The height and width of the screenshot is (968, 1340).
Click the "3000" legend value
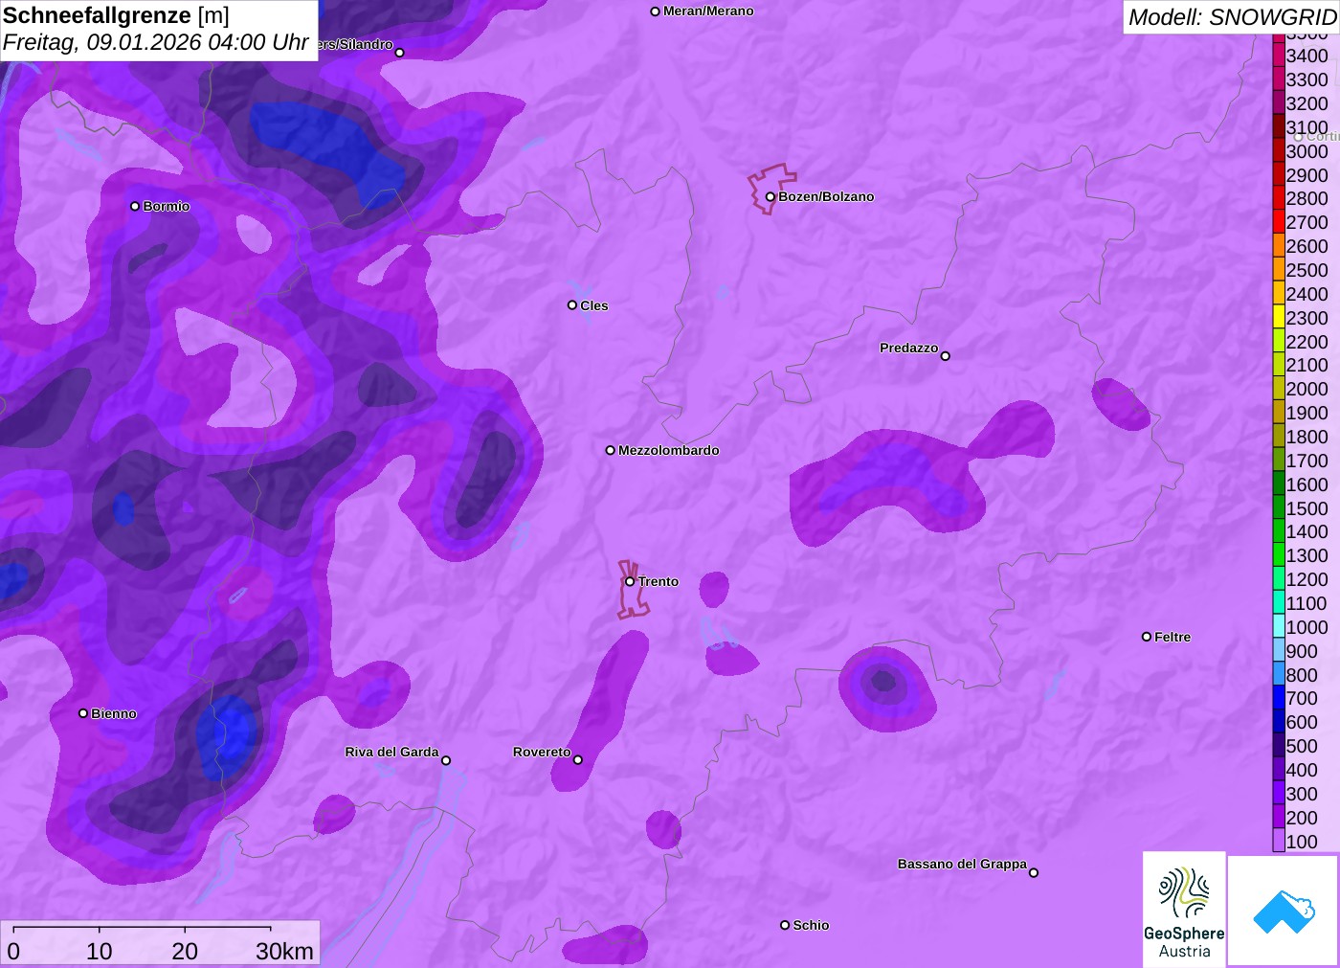point(1307,151)
